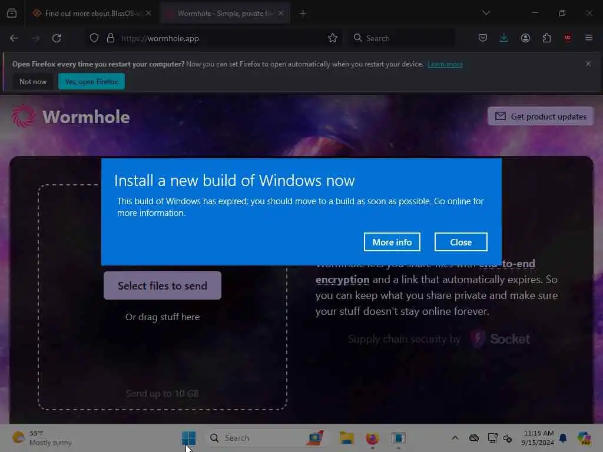Open the clock and calendar
Screen dimensions: 603x452
click(x=538, y=438)
